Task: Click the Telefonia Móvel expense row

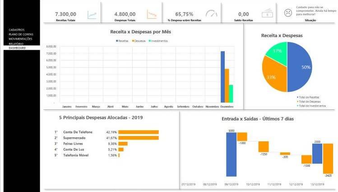Action: 87,155
